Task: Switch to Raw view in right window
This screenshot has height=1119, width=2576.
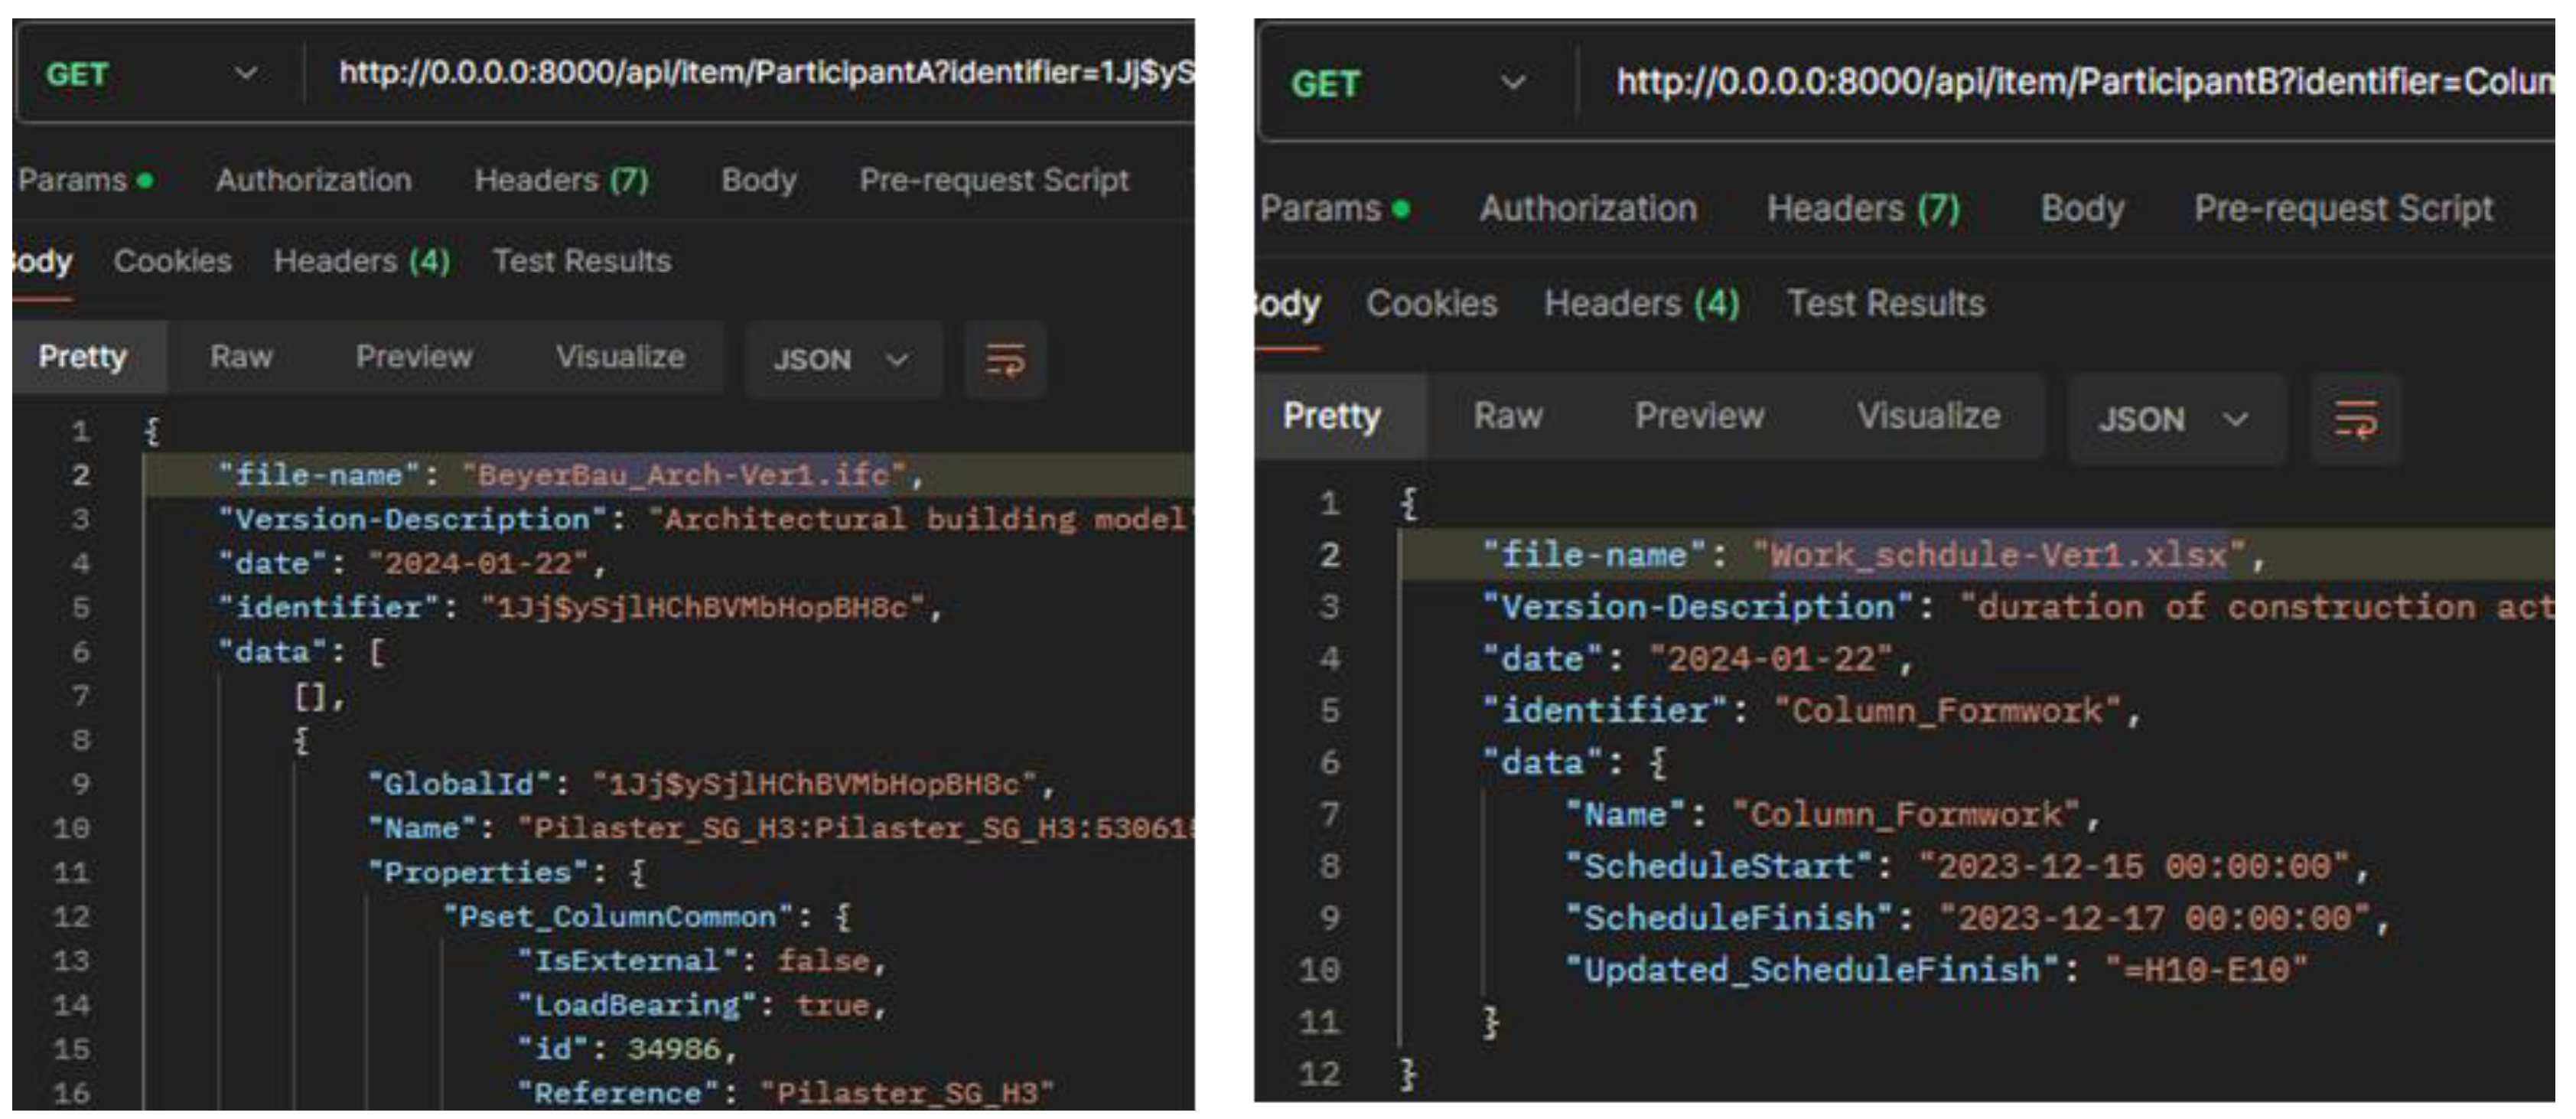Action: [1508, 416]
